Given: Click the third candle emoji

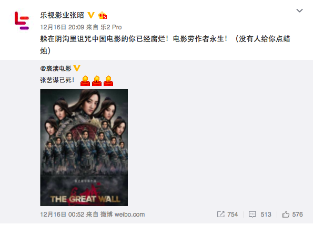Looking at the screenshot, I should click(108, 81).
